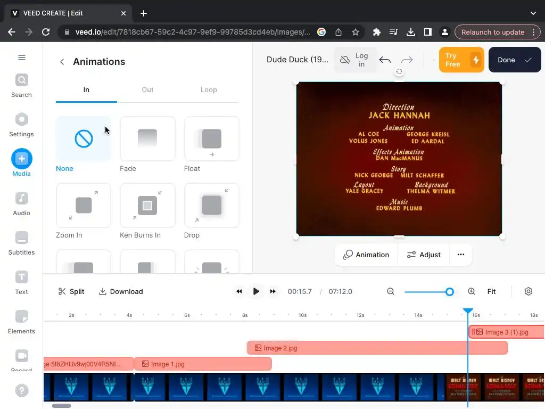Image resolution: width=545 pixels, height=409 pixels.
Task: Open timeline settings gear
Action: coord(529,291)
